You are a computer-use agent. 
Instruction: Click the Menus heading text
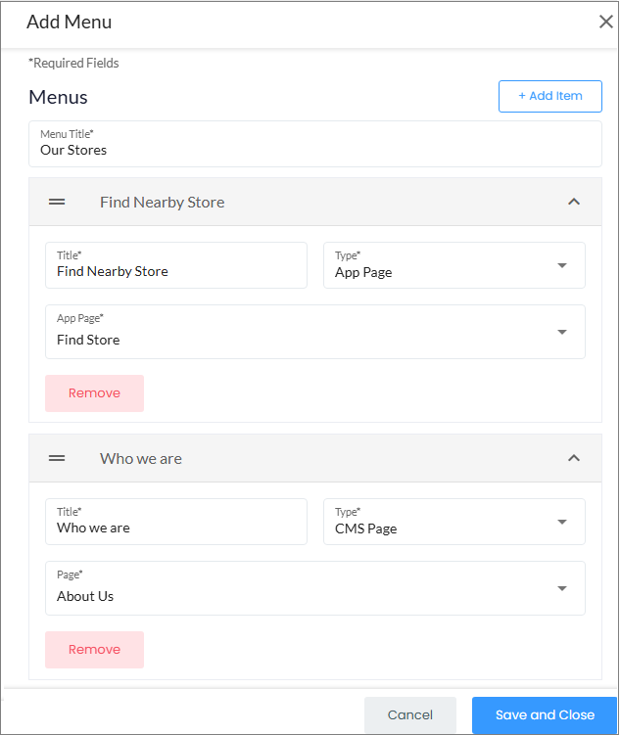click(58, 97)
